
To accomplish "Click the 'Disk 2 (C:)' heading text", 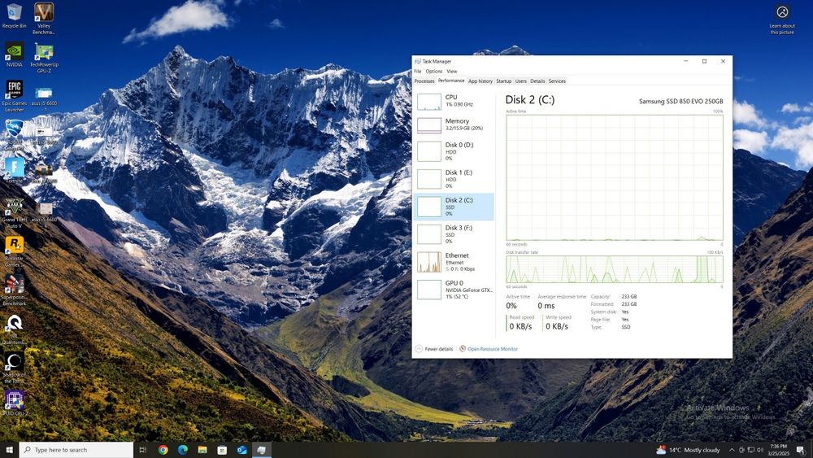I will pos(530,99).
